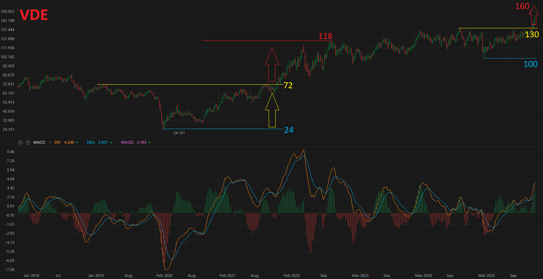Click Feb 2020 on the time axis
Viewport: 543px width, 279px height.
tap(164, 276)
